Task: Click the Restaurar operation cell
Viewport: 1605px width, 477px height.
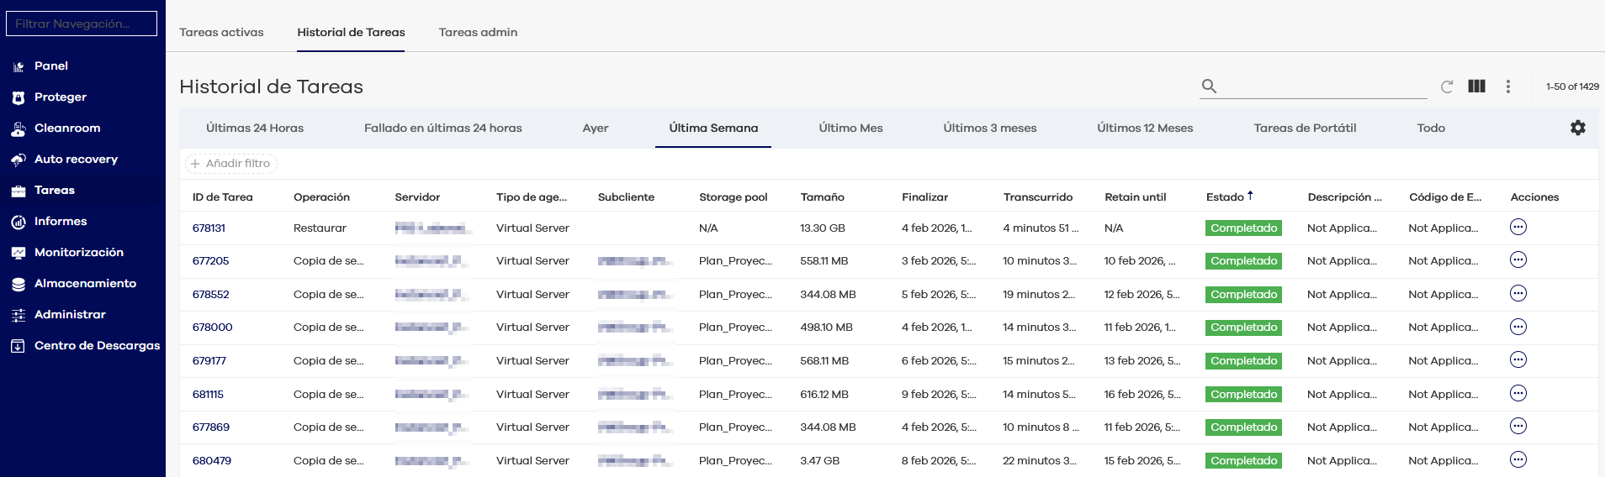Action: pos(320,228)
